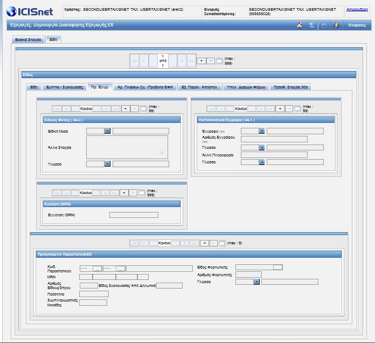The image size is (375, 343).
Task: Remove item using top minus button
Action: click(211, 61)
